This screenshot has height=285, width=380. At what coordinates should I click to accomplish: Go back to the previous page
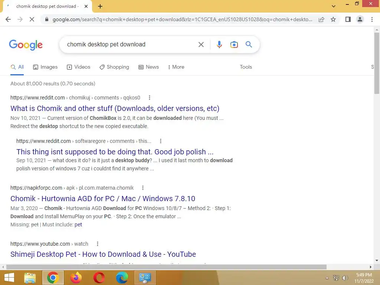[x=8, y=19]
